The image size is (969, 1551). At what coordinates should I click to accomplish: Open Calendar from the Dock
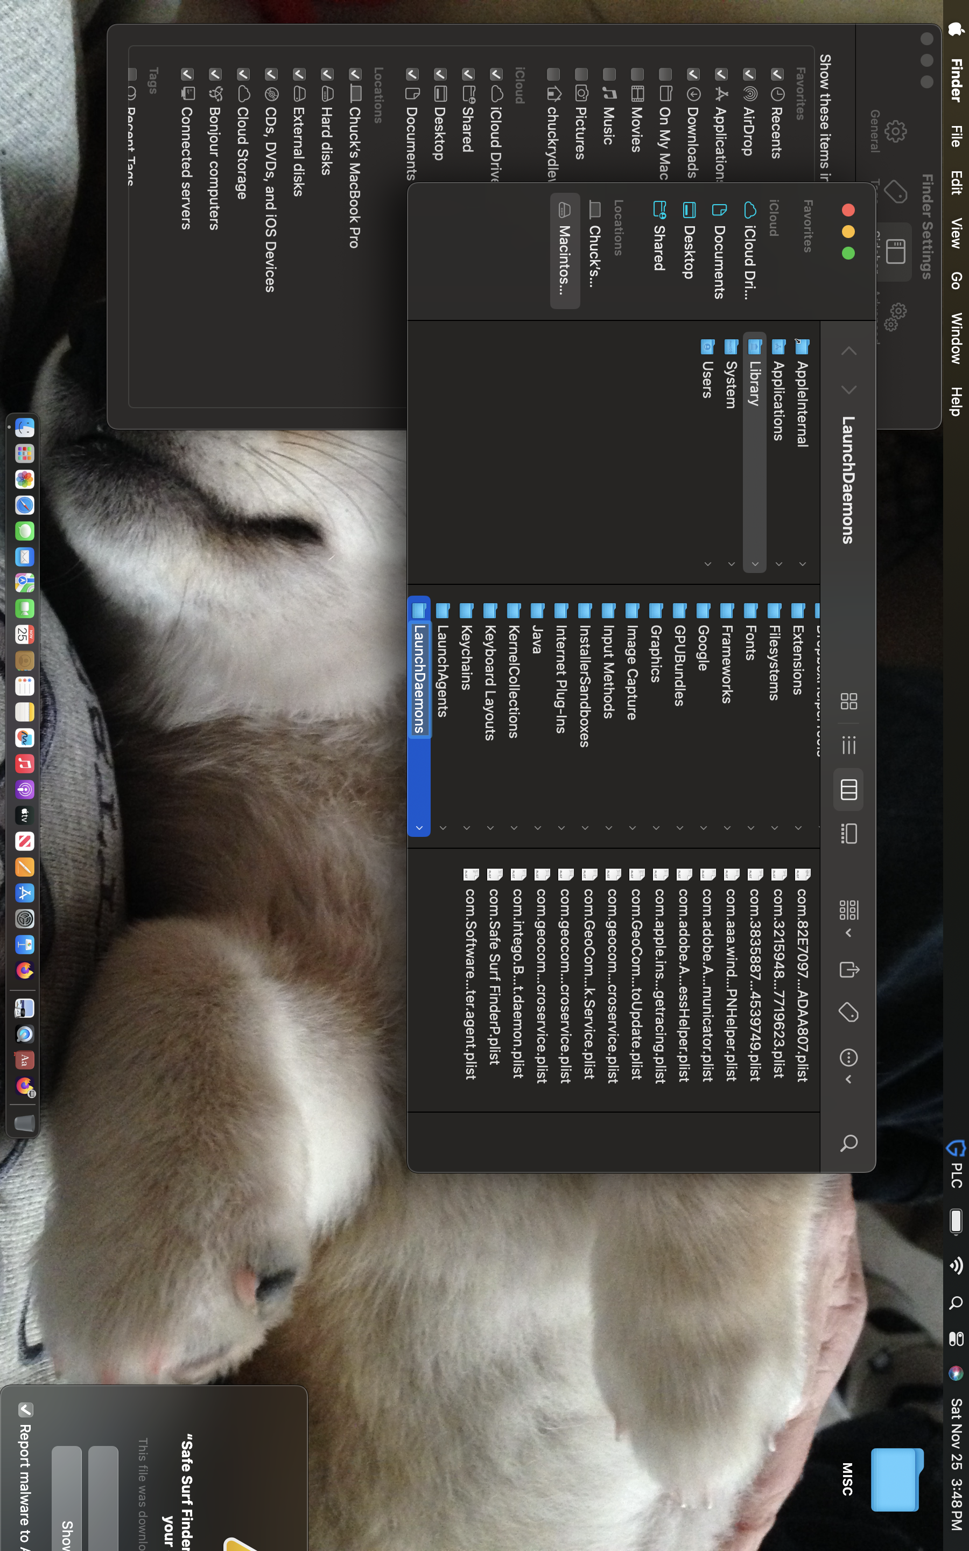click(x=24, y=634)
